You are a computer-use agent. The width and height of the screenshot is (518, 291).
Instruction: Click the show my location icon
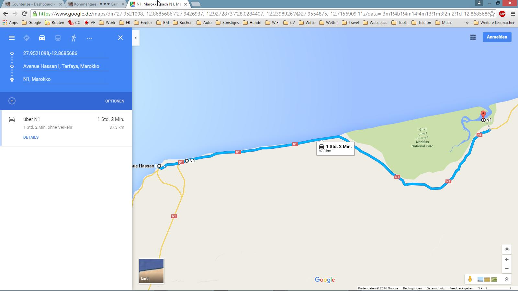507,249
